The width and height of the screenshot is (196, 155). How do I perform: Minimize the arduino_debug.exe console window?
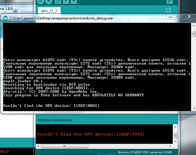click(171, 17)
